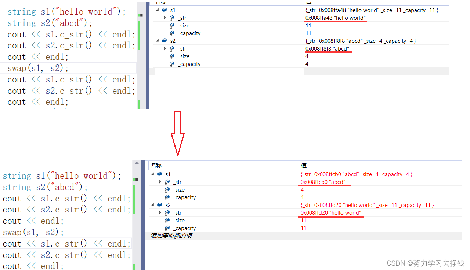
Task: Select s1 _size value 11 in black
Action: pyautogui.click(x=308, y=26)
